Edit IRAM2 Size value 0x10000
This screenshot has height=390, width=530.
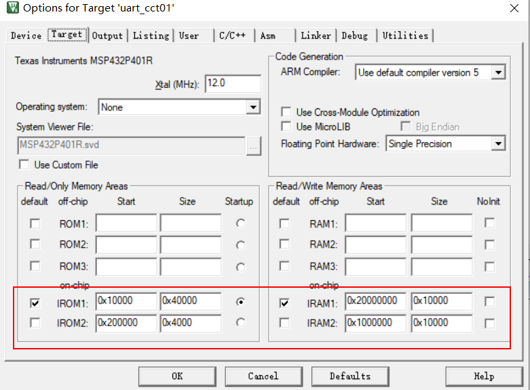[442, 323]
